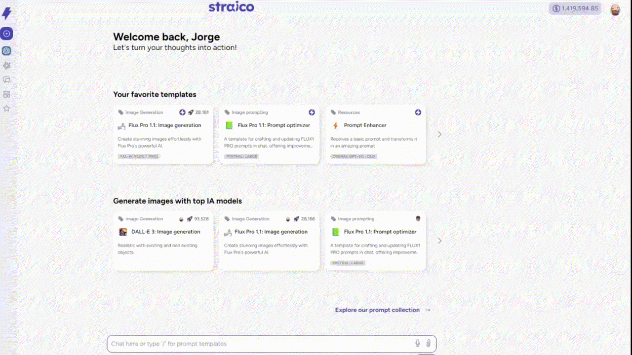
Task: Show more image model templates with right chevron
Action: [x=439, y=241]
